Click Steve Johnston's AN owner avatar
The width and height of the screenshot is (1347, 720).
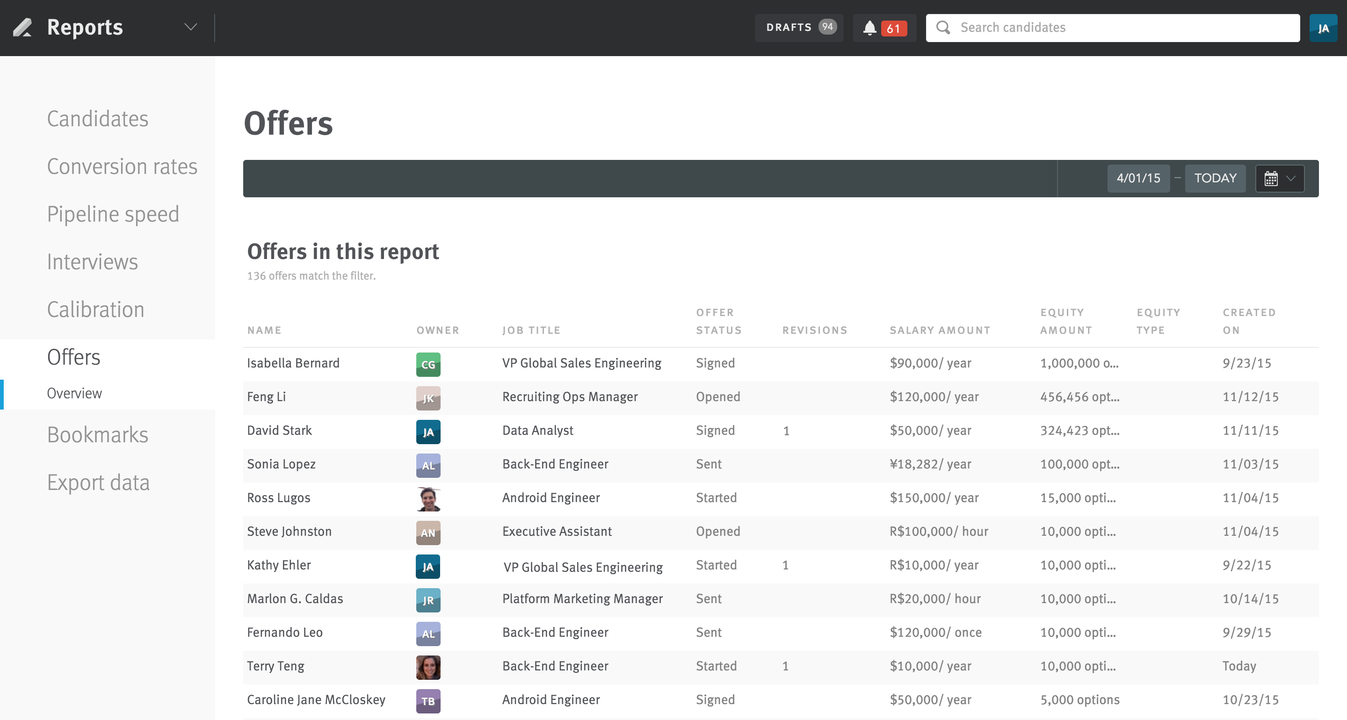click(x=428, y=533)
